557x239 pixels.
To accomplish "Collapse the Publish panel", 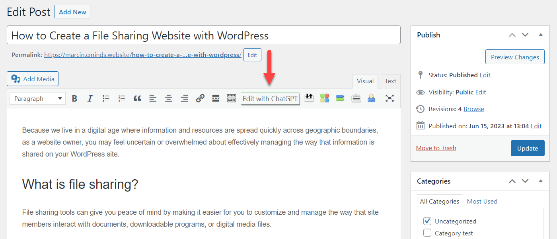I will tap(541, 35).
